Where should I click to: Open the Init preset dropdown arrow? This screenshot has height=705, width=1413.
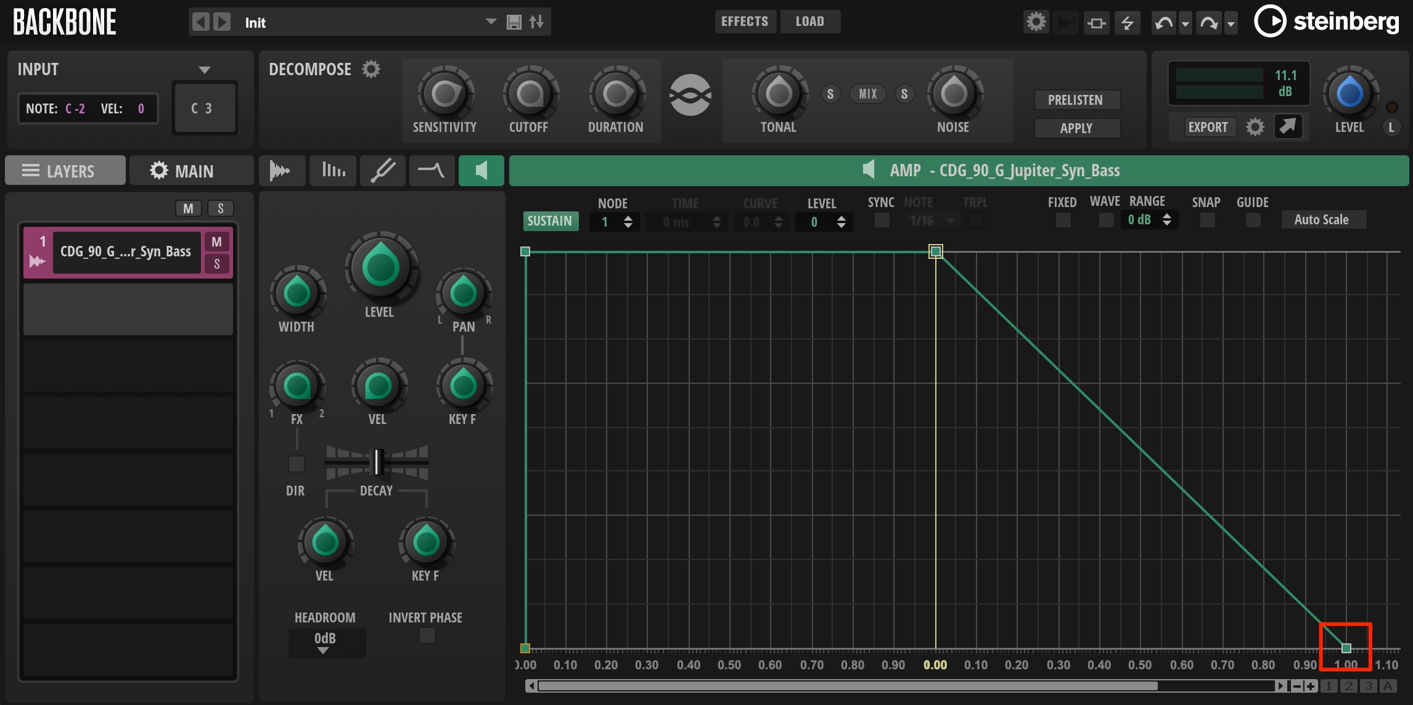[x=491, y=22]
